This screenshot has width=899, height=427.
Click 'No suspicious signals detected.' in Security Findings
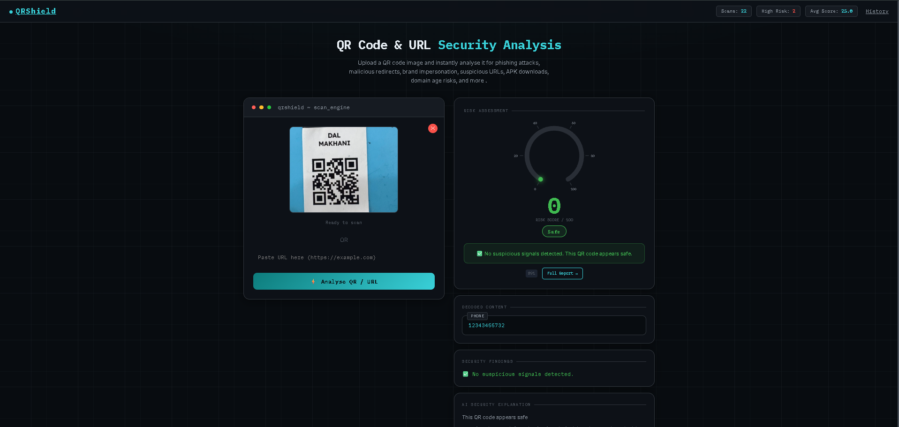tap(522, 374)
